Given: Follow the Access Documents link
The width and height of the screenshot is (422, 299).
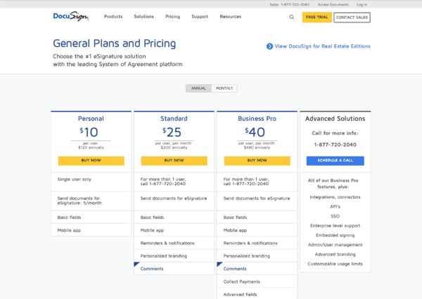Looking at the screenshot, I should coord(333,4).
